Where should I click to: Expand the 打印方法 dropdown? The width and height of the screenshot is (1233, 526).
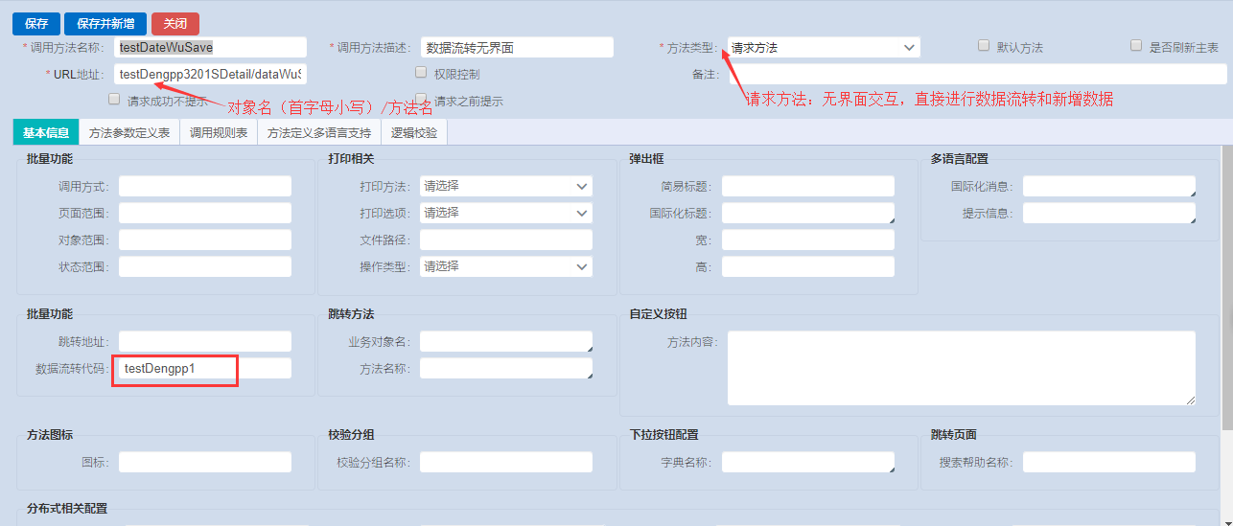pos(505,186)
